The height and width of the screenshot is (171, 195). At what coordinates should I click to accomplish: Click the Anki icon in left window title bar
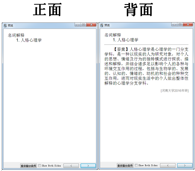click(5, 26)
